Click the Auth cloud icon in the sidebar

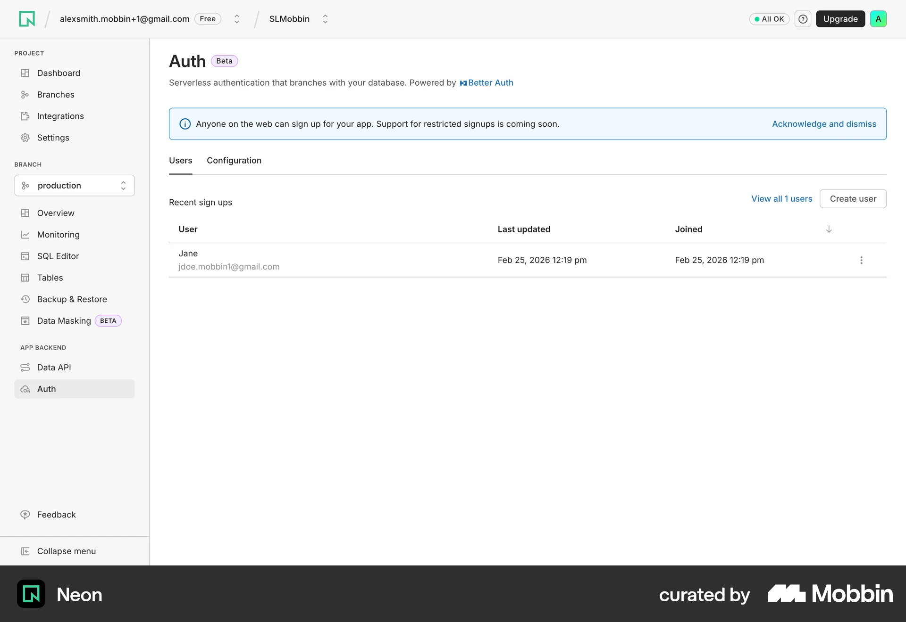click(25, 389)
